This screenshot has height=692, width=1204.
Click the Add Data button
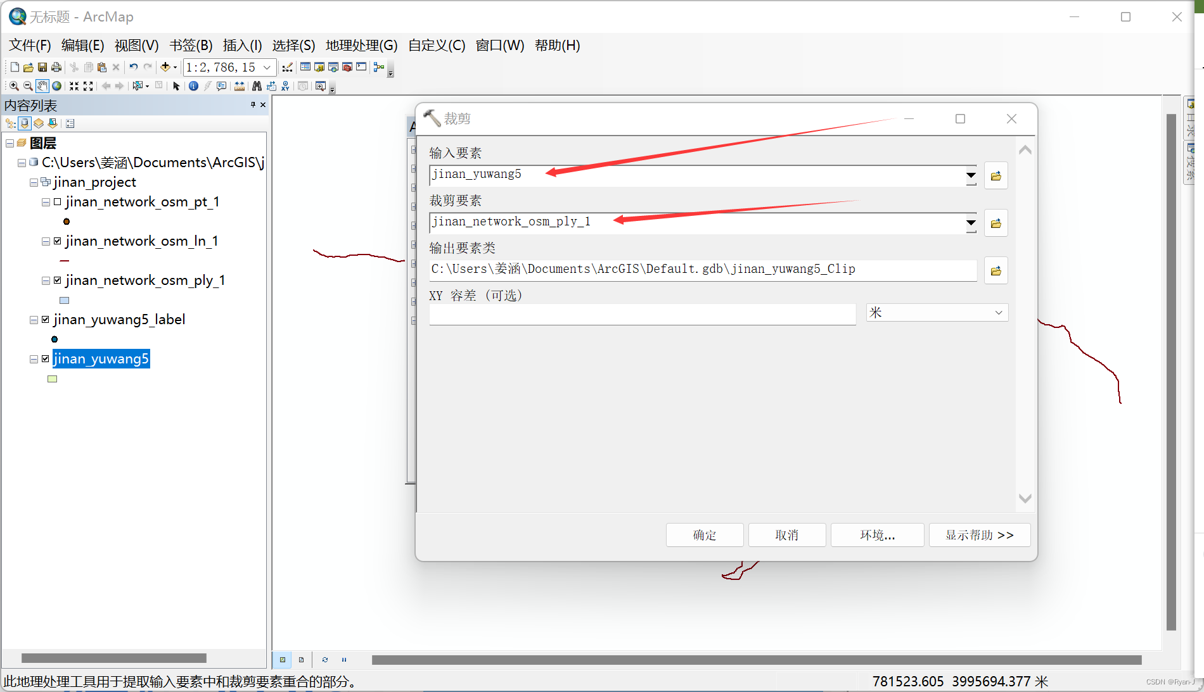tap(165, 67)
